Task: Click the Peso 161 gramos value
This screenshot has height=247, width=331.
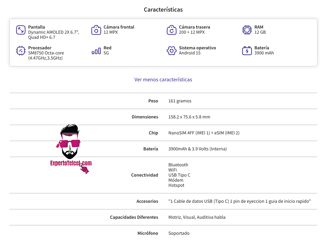Action: [x=180, y=101]
